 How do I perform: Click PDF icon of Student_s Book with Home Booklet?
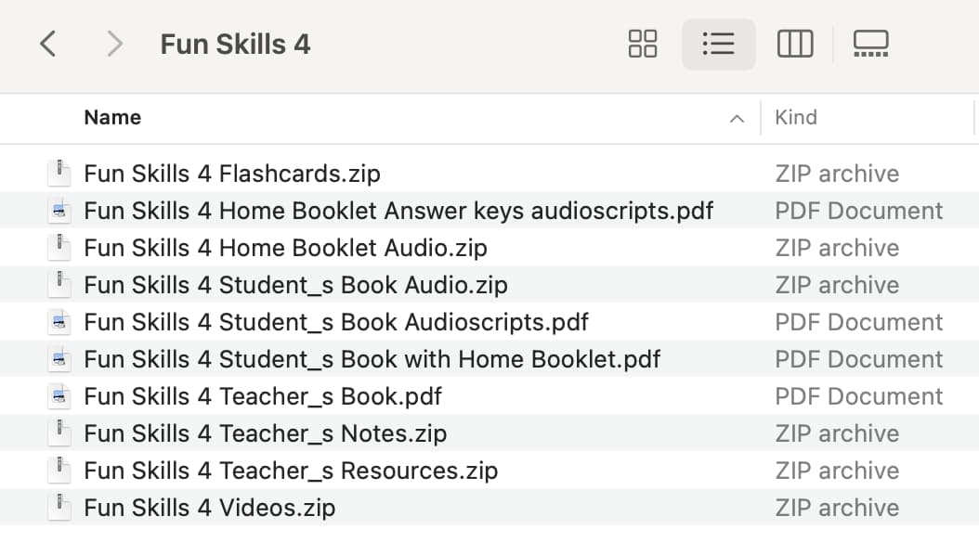[59, 359]
